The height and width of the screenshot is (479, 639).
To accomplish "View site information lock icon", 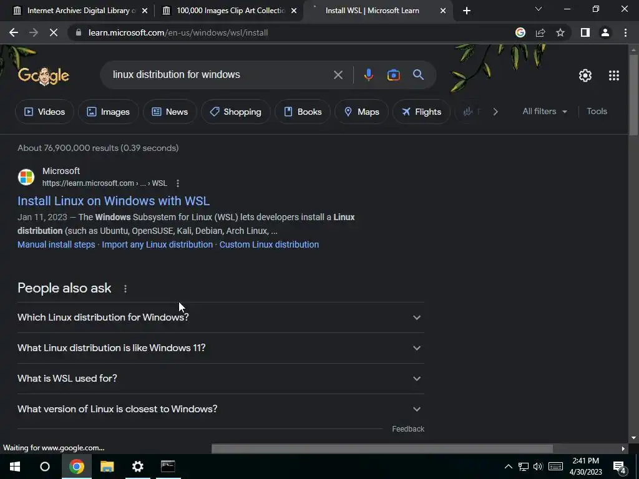I will pos(79,32).
